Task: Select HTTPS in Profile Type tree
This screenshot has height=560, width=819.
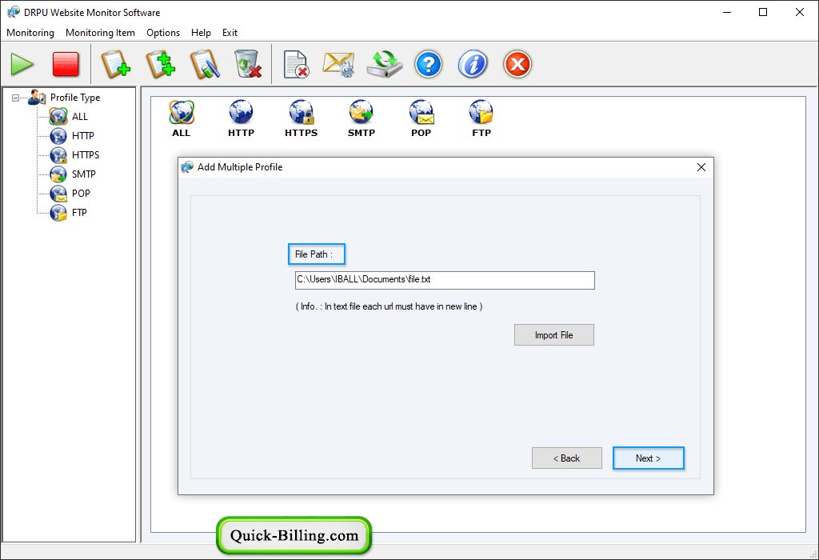Action: [85, 155]
